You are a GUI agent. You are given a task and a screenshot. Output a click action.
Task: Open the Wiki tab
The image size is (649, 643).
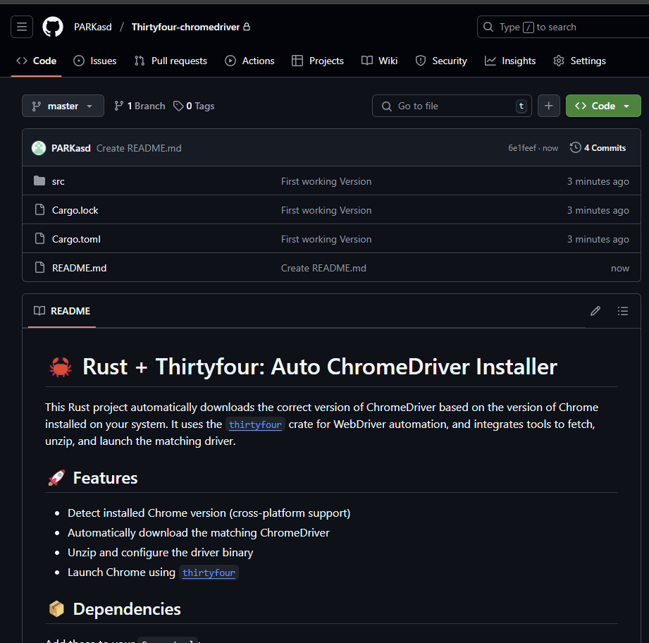pos(380,61)
